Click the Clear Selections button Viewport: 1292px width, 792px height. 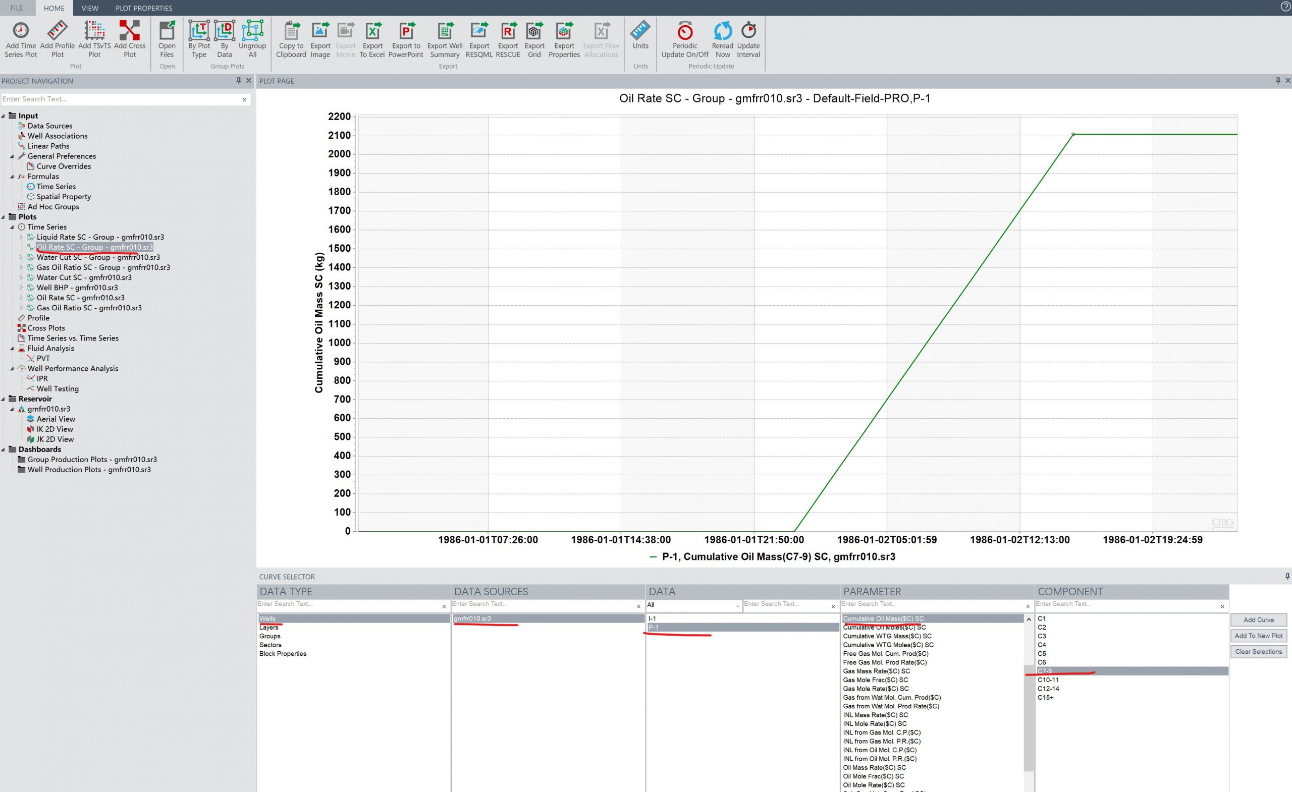1258,652
